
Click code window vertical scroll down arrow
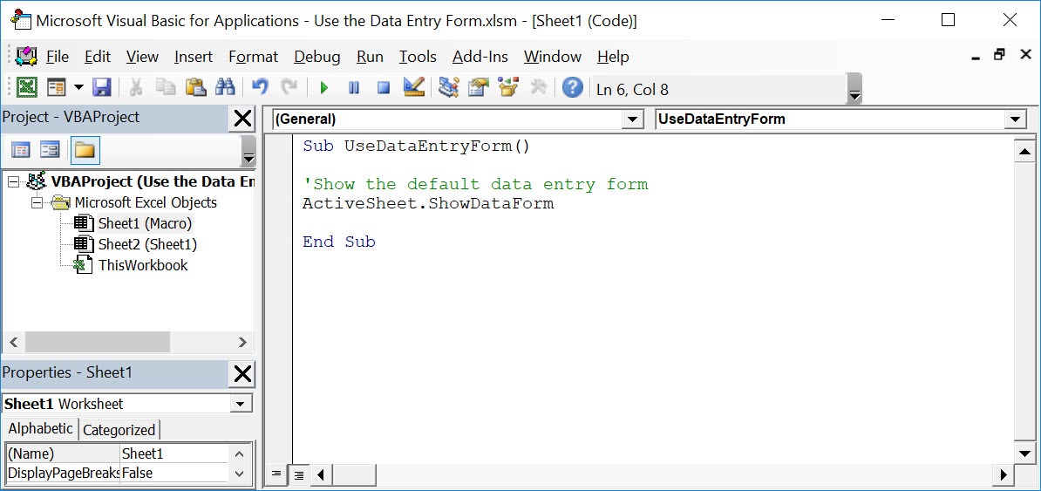click(x=1024, y=453)
